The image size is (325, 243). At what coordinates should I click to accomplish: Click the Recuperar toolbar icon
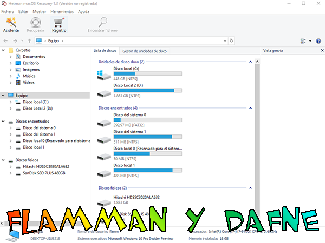pyautogui.click(x=35, y=25)
